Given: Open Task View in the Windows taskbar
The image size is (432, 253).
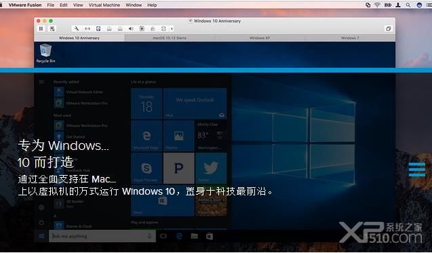Looking at the screenshot, I should pos(163,236).
